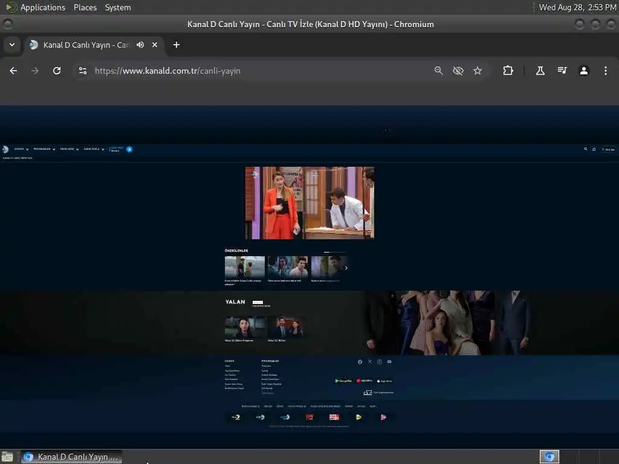The height and width of the screenshot is (464, 619).
Task: Expand the fourth site nav dropdown
Action: (x=94, y=149)
